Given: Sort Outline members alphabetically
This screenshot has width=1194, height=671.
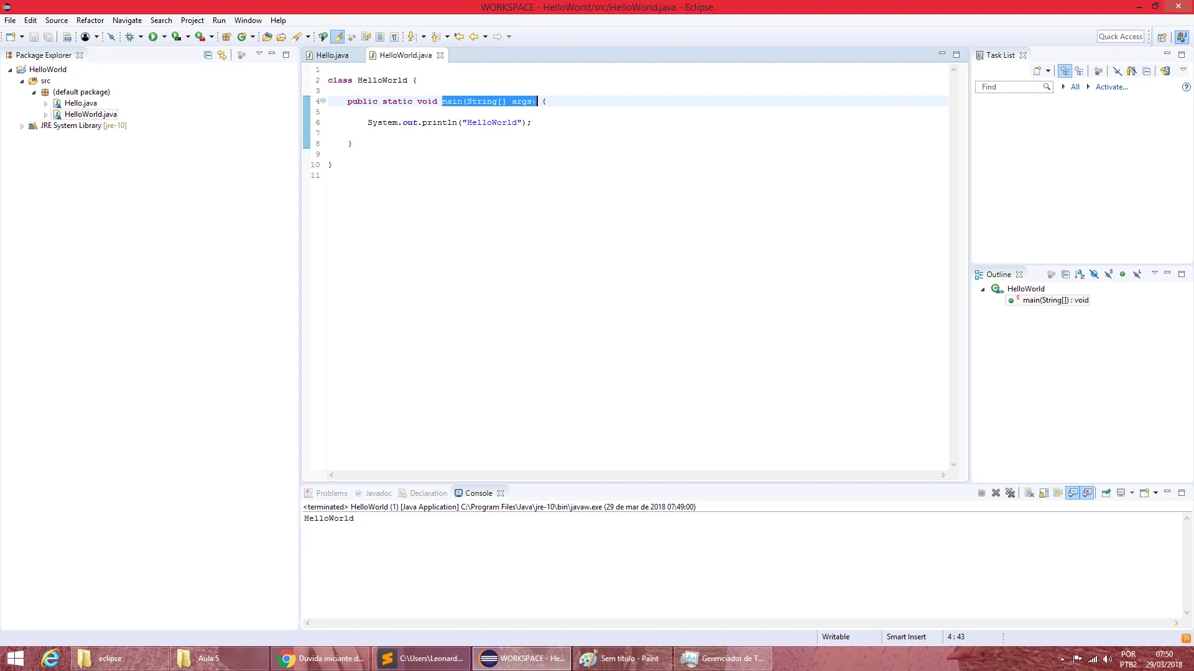Looking at the screenshot, I should 1080,275.
